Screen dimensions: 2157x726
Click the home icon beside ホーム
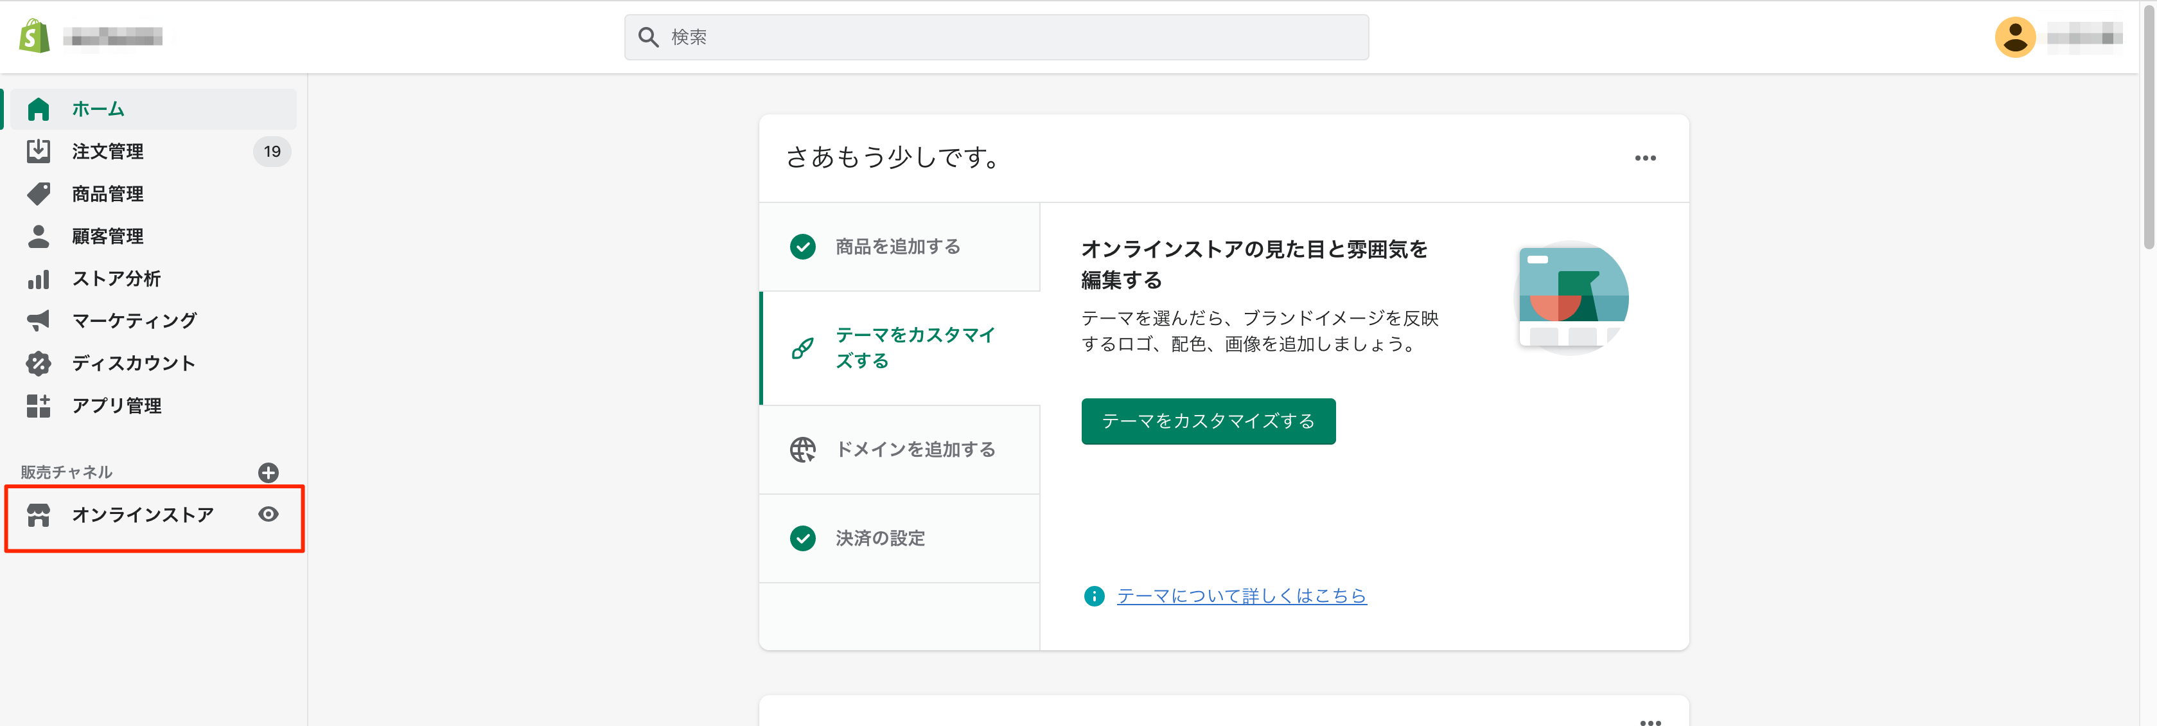pos(39,109)
